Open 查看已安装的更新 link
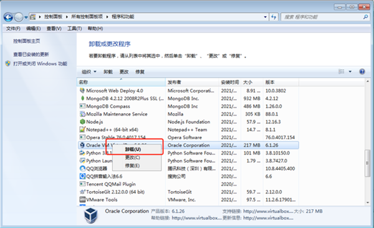Screen dimensions: 374x228 click(x=31, y=54)
